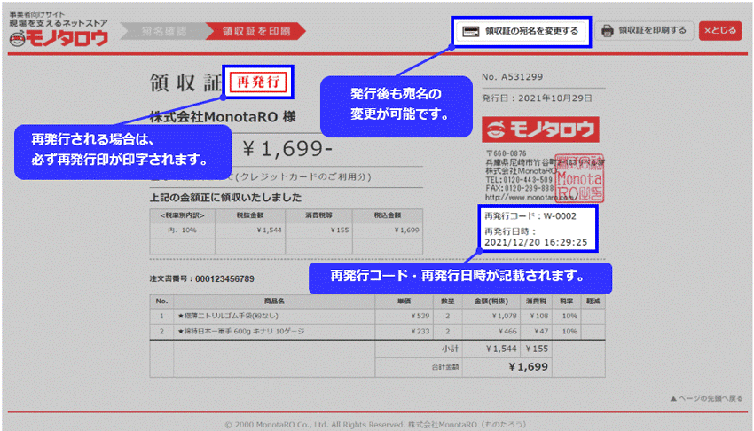Click the 600g キナリ 10ゲージ item row
The height and width of the screenshot is (431, 754).
click(x=377, y=332)
